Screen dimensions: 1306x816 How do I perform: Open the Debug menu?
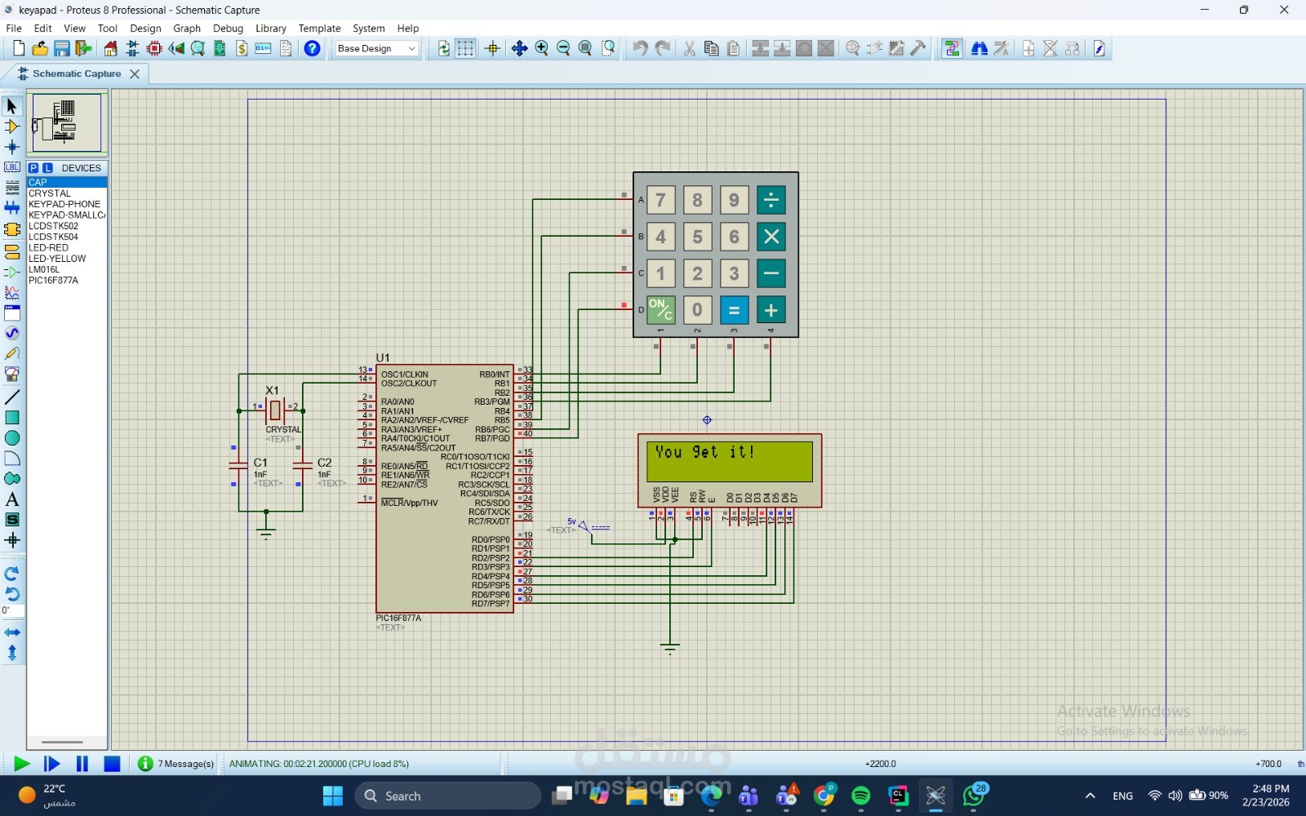click(228, 28)
